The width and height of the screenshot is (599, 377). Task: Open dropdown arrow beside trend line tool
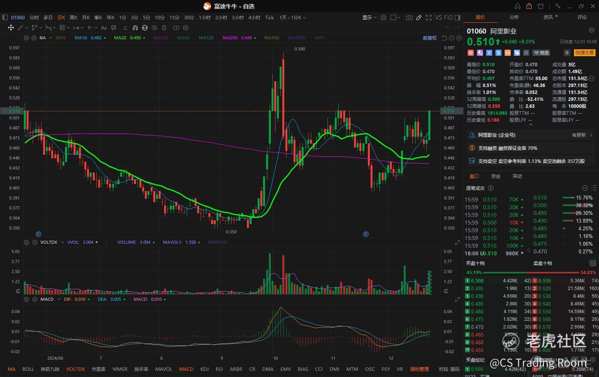point(27,28)
